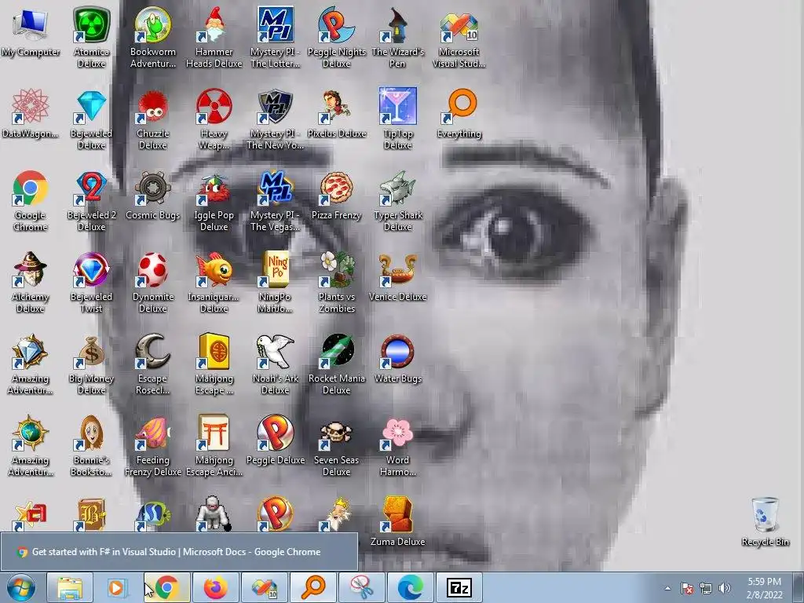Open the My Computer desktop icon
This screenshot has width=804, height=603.
point(31,33)
